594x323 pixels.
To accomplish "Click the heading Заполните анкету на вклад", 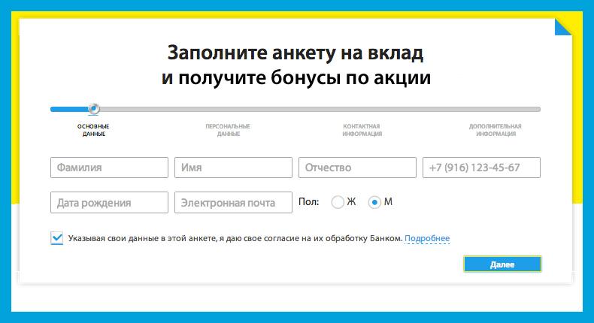I will pyautogui.click(x=295, y=53).
